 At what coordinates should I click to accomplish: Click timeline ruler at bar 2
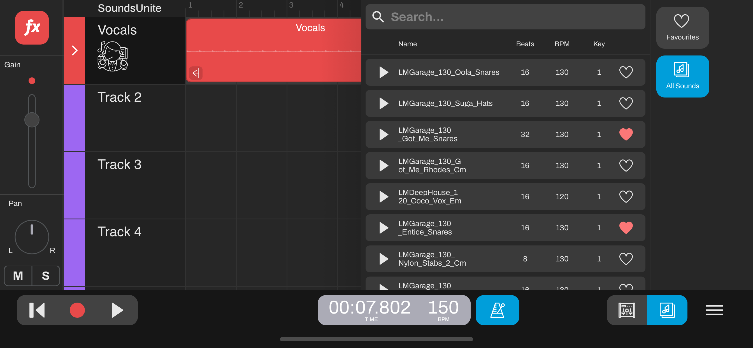241,5
